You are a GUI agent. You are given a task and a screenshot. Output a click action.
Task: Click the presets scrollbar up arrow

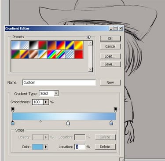90,43
